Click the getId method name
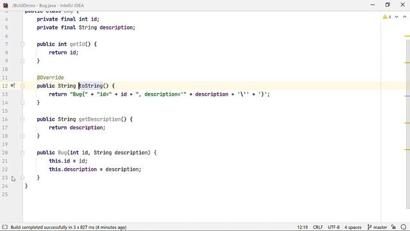Viewport: 410px width, 231px height. click(77, 44)
